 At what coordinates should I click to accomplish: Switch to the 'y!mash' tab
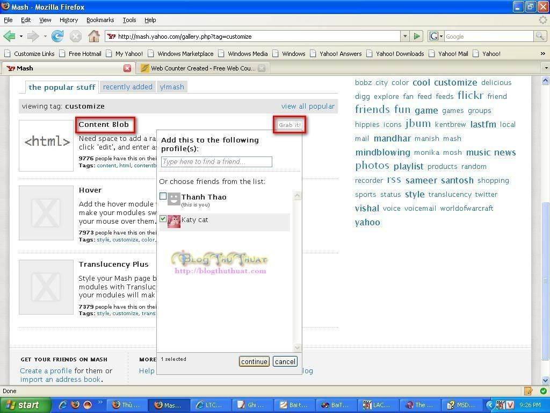tap(172, 87)
